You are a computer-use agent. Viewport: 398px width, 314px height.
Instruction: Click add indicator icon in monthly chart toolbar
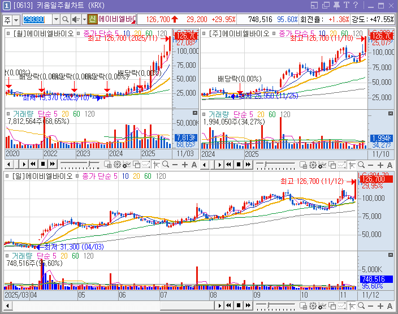127,165
